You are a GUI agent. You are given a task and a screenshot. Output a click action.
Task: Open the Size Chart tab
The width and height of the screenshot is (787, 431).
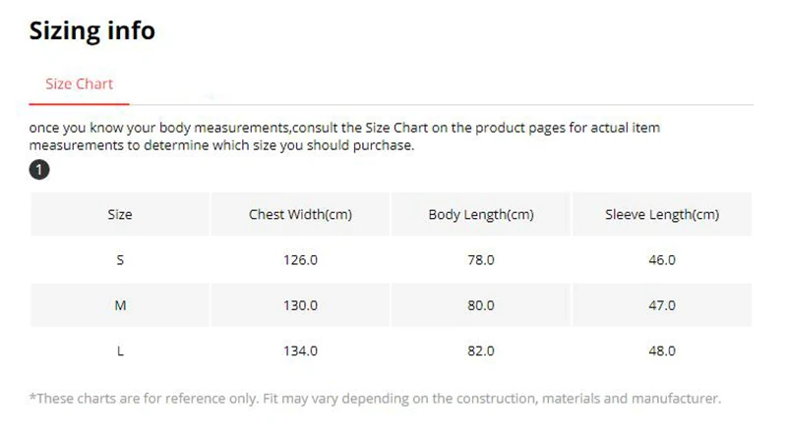pos(79,84)
